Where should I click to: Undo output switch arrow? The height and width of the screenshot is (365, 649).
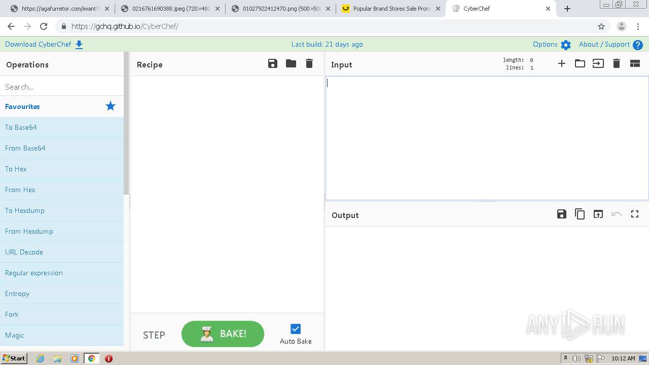[617, 214]
